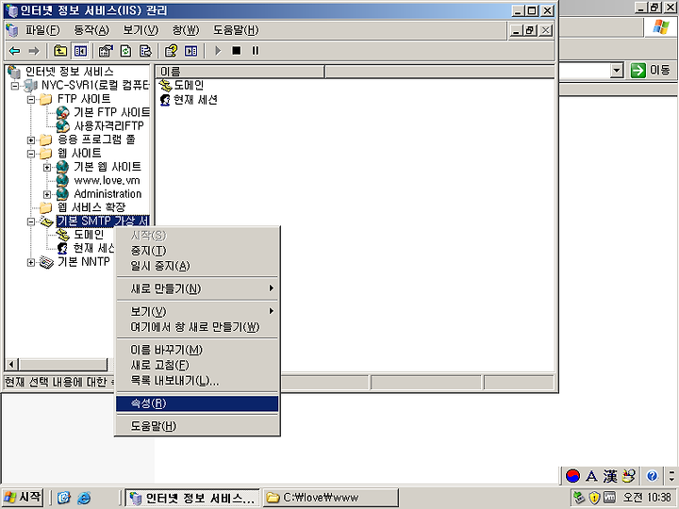Screen dimensions: 679x509
Task: Expand the 기본 NNTP node
Action: [31, 262]
